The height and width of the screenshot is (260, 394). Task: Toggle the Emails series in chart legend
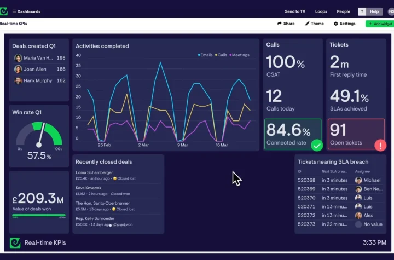click(x=205, y=55)
